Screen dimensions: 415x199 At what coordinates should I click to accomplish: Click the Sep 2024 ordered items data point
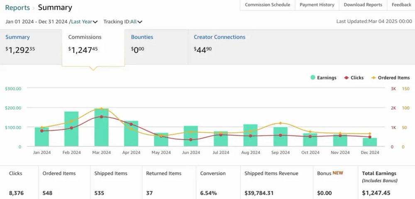(x=281, y=123)
